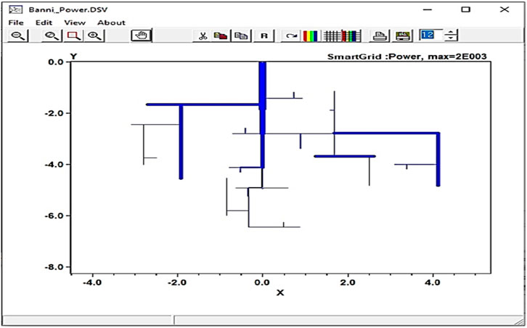
Task: Close the Banni_Power.DSV window
Action: 504,9
